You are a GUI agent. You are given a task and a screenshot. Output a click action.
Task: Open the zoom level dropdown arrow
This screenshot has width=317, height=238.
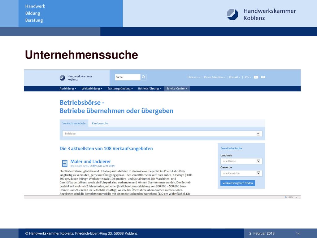coord(296,197)
